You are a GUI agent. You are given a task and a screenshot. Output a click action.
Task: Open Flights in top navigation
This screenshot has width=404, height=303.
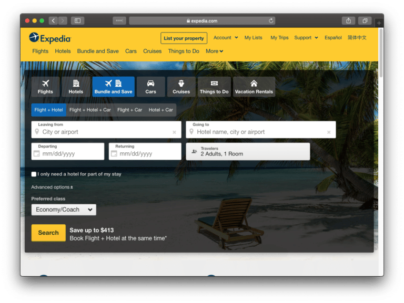(40, 51)
